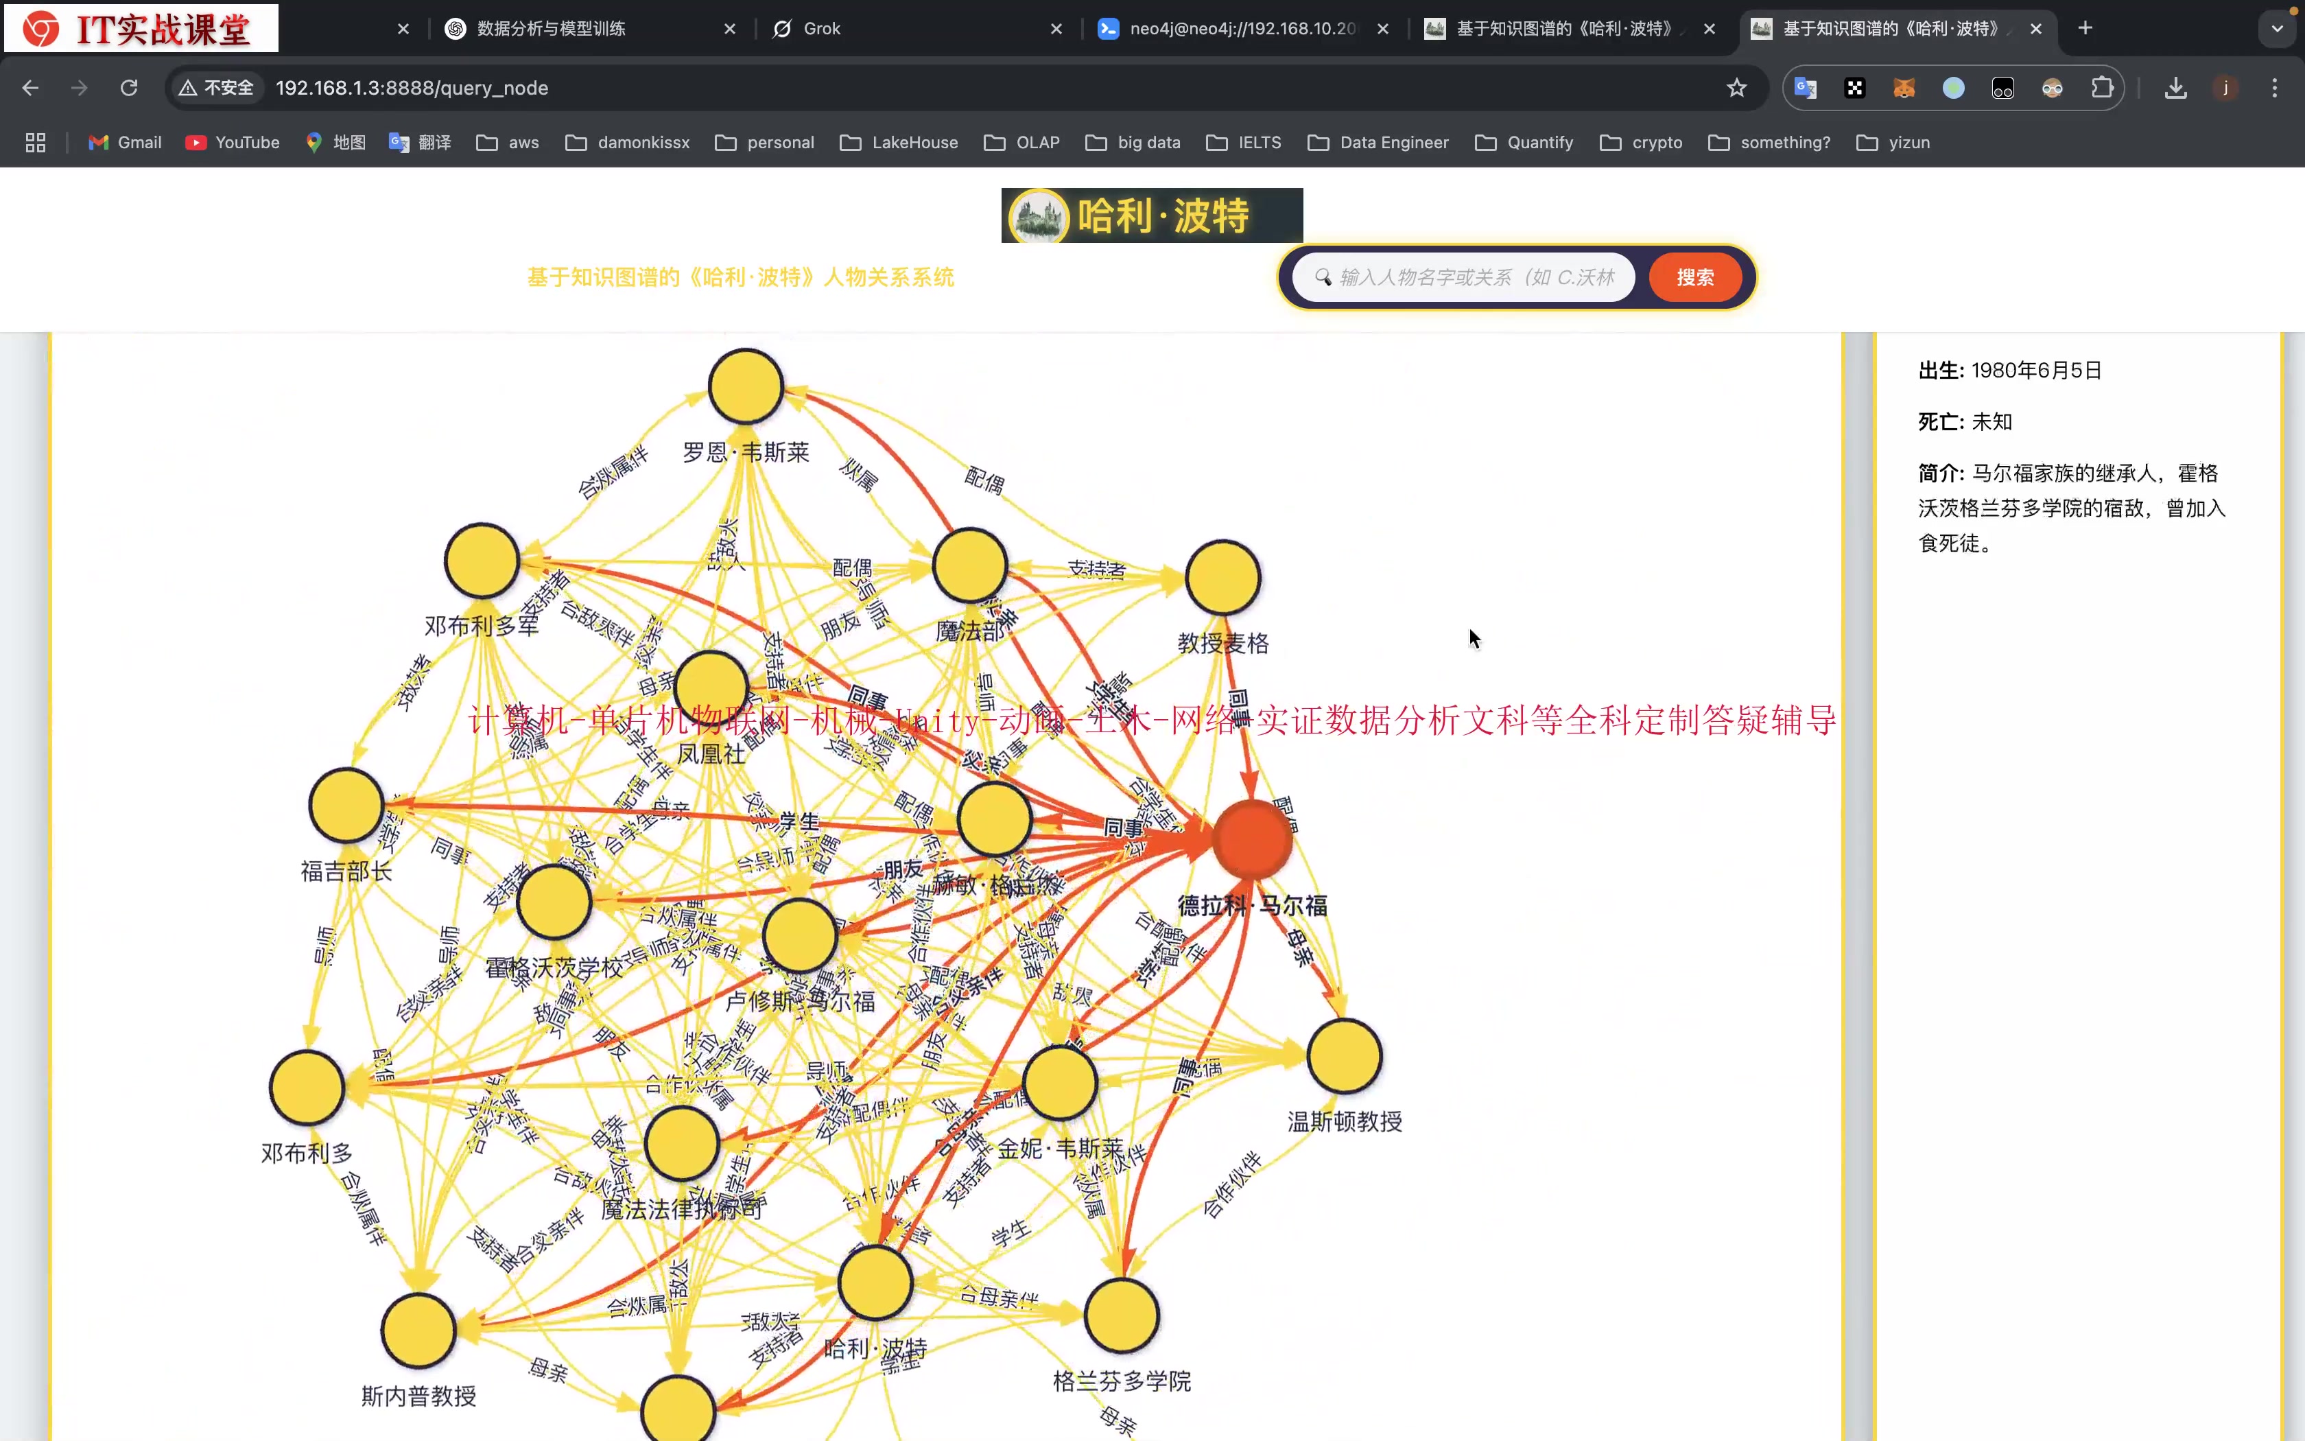Screen dimensions: 2305x1441
Task: Click the 不安全 site security indicator
Action: click(216, 88)
